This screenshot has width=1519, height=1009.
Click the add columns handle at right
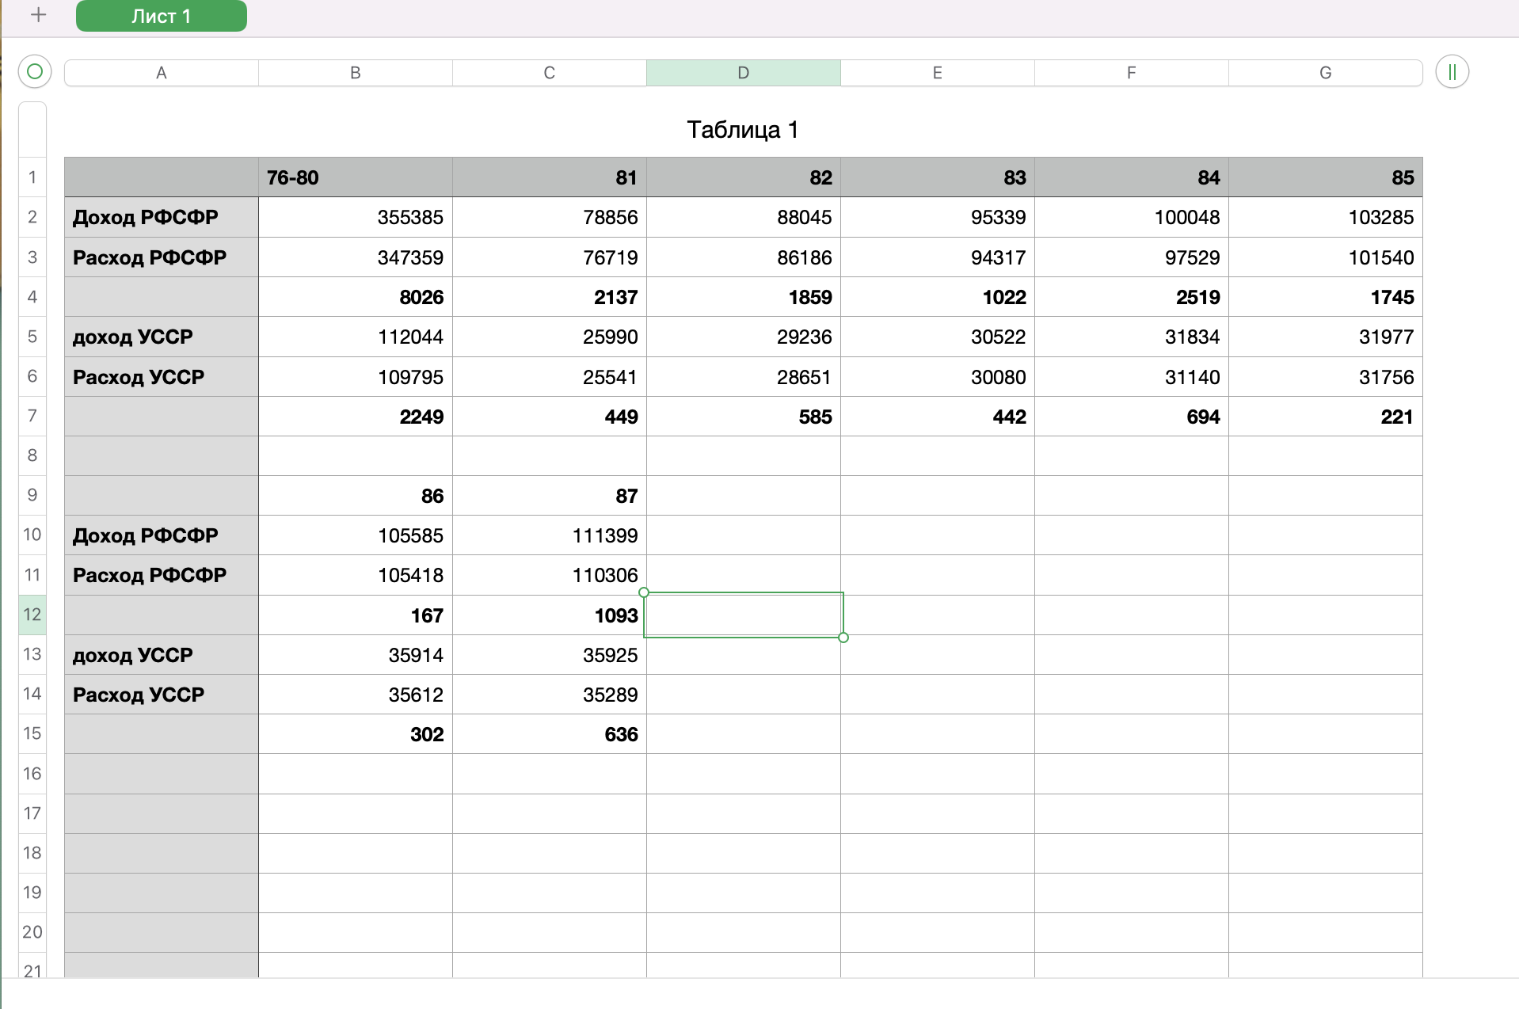[1452, 72]
